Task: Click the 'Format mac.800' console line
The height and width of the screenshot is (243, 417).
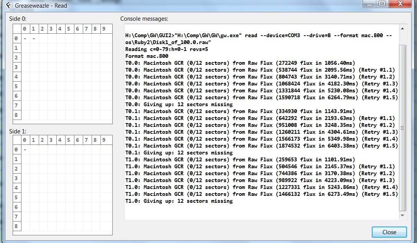Action: [x=147, y=56]
